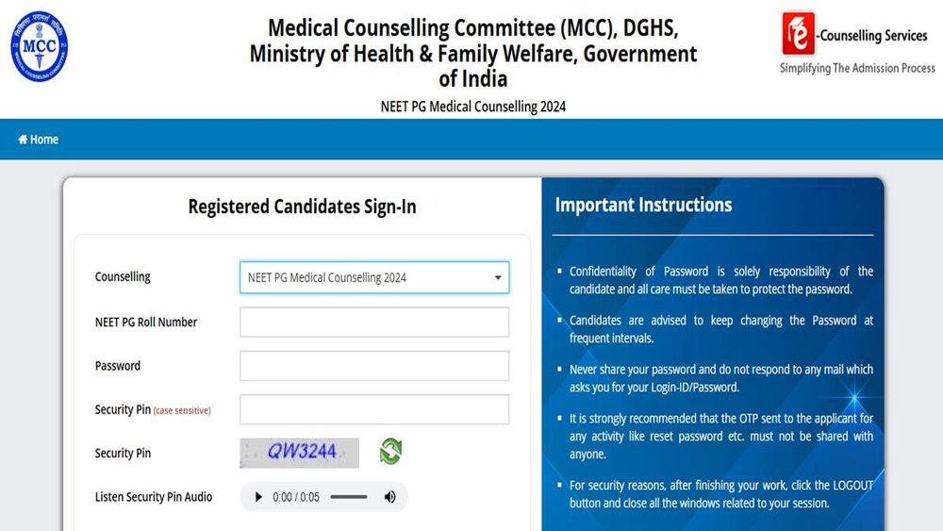Click the Registered Candidates Sign-In heading
This screenshot has height=531, width=943.
[x=302, y=207]
